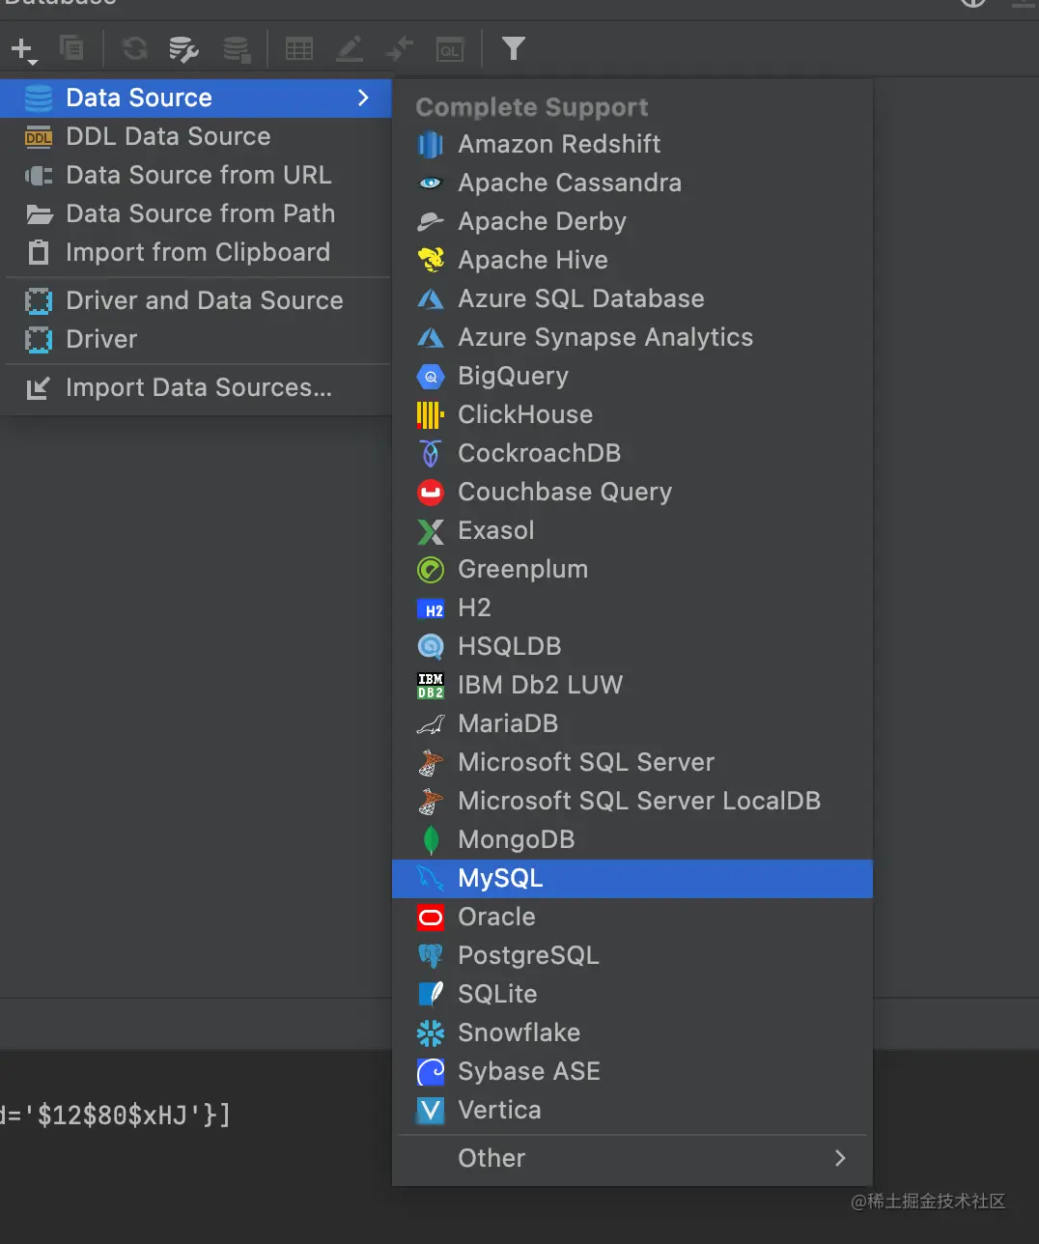Expand the Other submenu chevron
Viewport: 1039px width, 1244px height.
click(x=840, y=1158)
